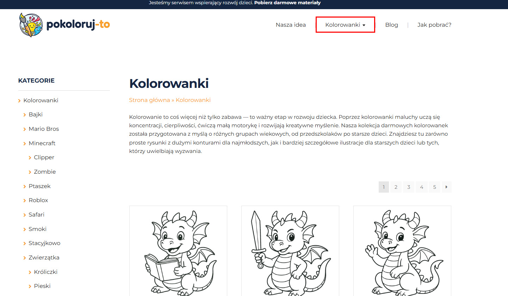Select the Roblox category
The width and height of the screenshot is (508, 296).
coord(38,200)
